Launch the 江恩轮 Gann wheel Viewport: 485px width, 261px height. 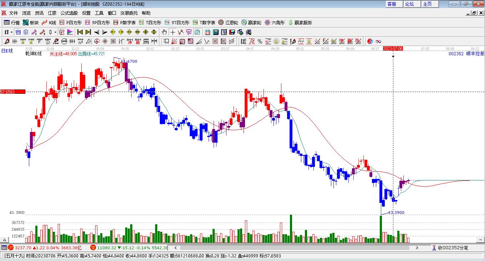click(x=228, y=22)
